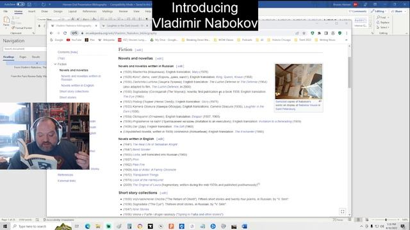Open the Layout ribbon tab
This screenshot has width=410, height=230.
tap(72, 11)
